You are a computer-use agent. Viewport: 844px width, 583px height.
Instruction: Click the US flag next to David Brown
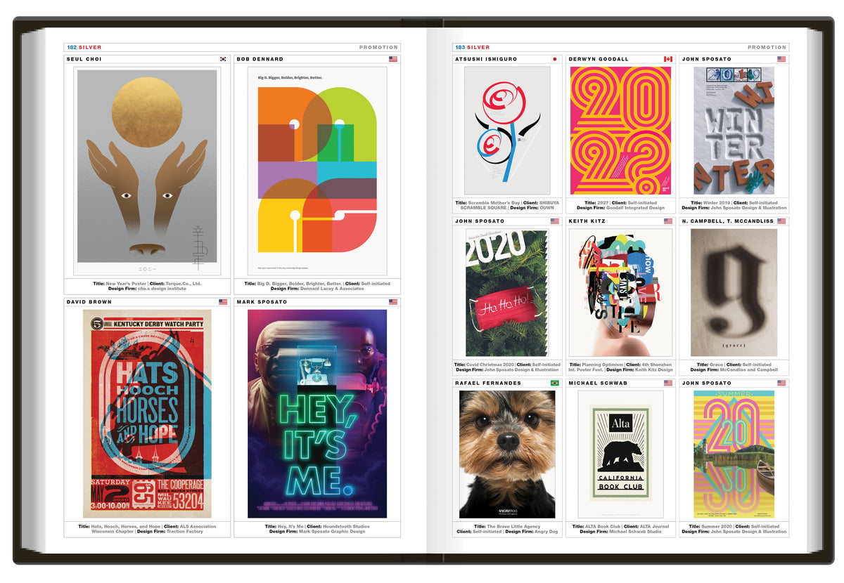point(223,302)
